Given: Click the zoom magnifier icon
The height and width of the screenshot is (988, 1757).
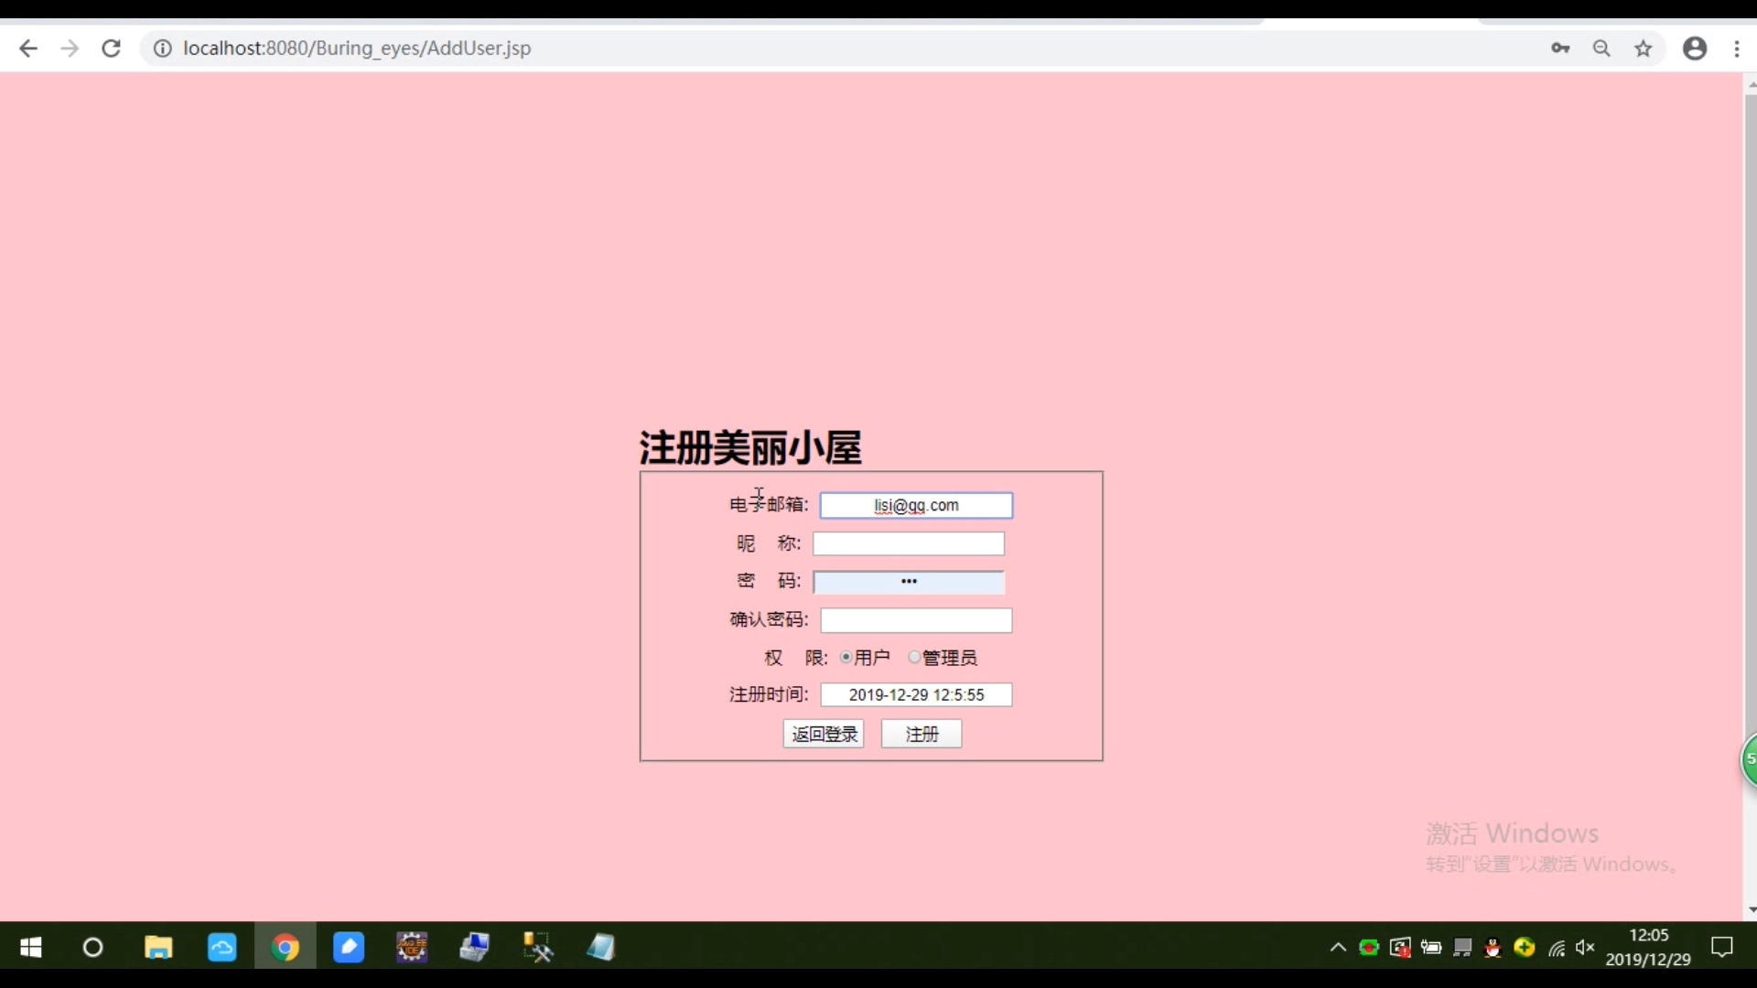Looking at the screenshot, I should 1601,48.
